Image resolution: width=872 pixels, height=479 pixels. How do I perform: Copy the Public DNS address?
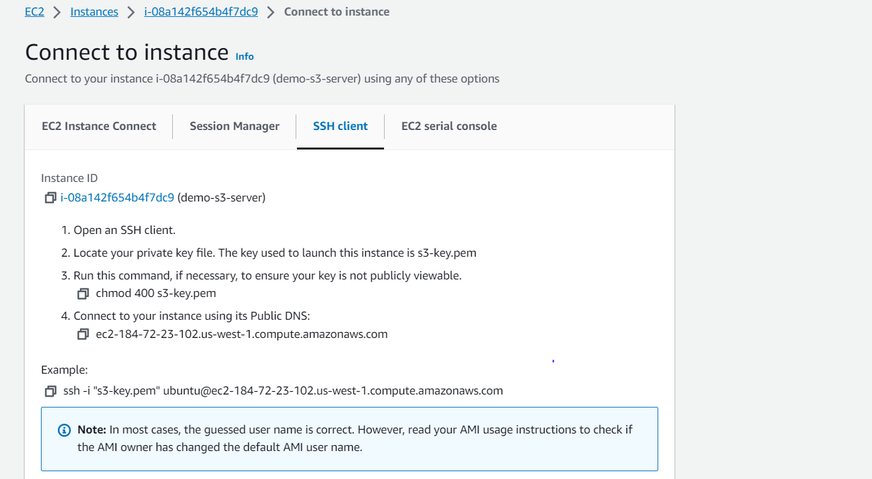83,335
